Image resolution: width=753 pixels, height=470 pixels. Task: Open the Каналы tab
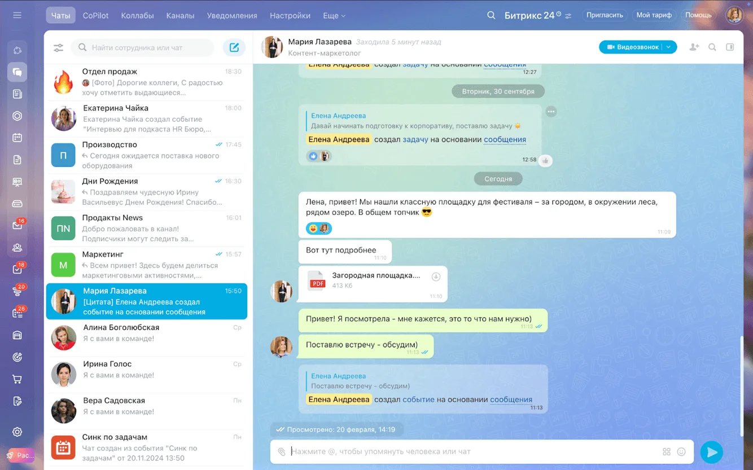click(x=180, y=16)
